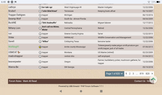Click "Wildlife Conservation and Management" text
The width and height of the screenshot is (162, 95).
[x=114, y=37]
